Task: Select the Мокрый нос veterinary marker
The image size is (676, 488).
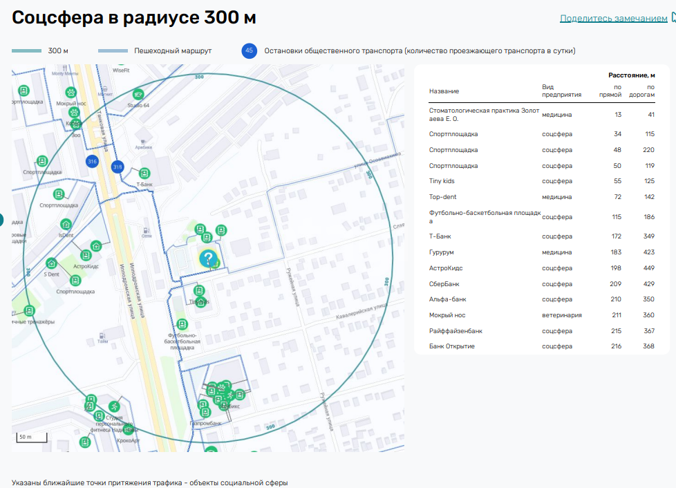Action: point(71,92)
